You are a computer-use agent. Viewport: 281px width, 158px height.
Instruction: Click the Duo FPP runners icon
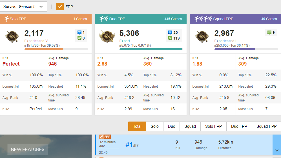coord(103,19)
